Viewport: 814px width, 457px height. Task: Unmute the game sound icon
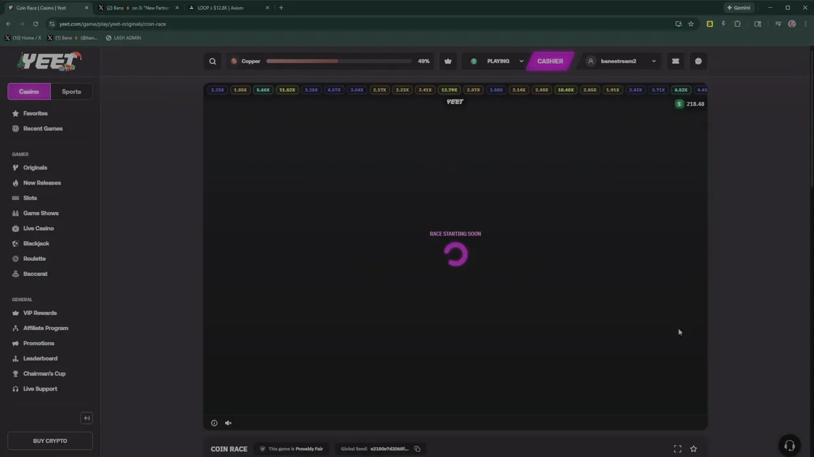pos(228,423)
